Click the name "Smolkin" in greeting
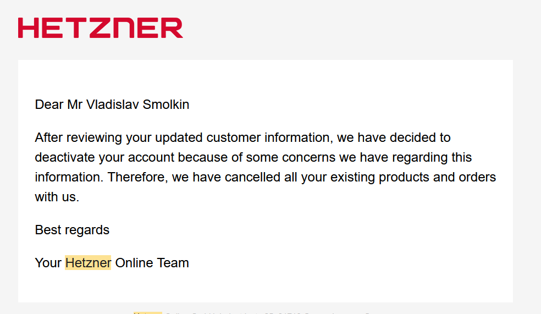541x314 pixels. [166, 104]
